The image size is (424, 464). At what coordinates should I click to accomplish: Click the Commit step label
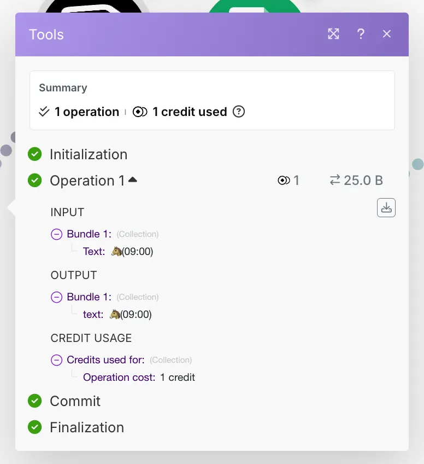tap(75, 401)
